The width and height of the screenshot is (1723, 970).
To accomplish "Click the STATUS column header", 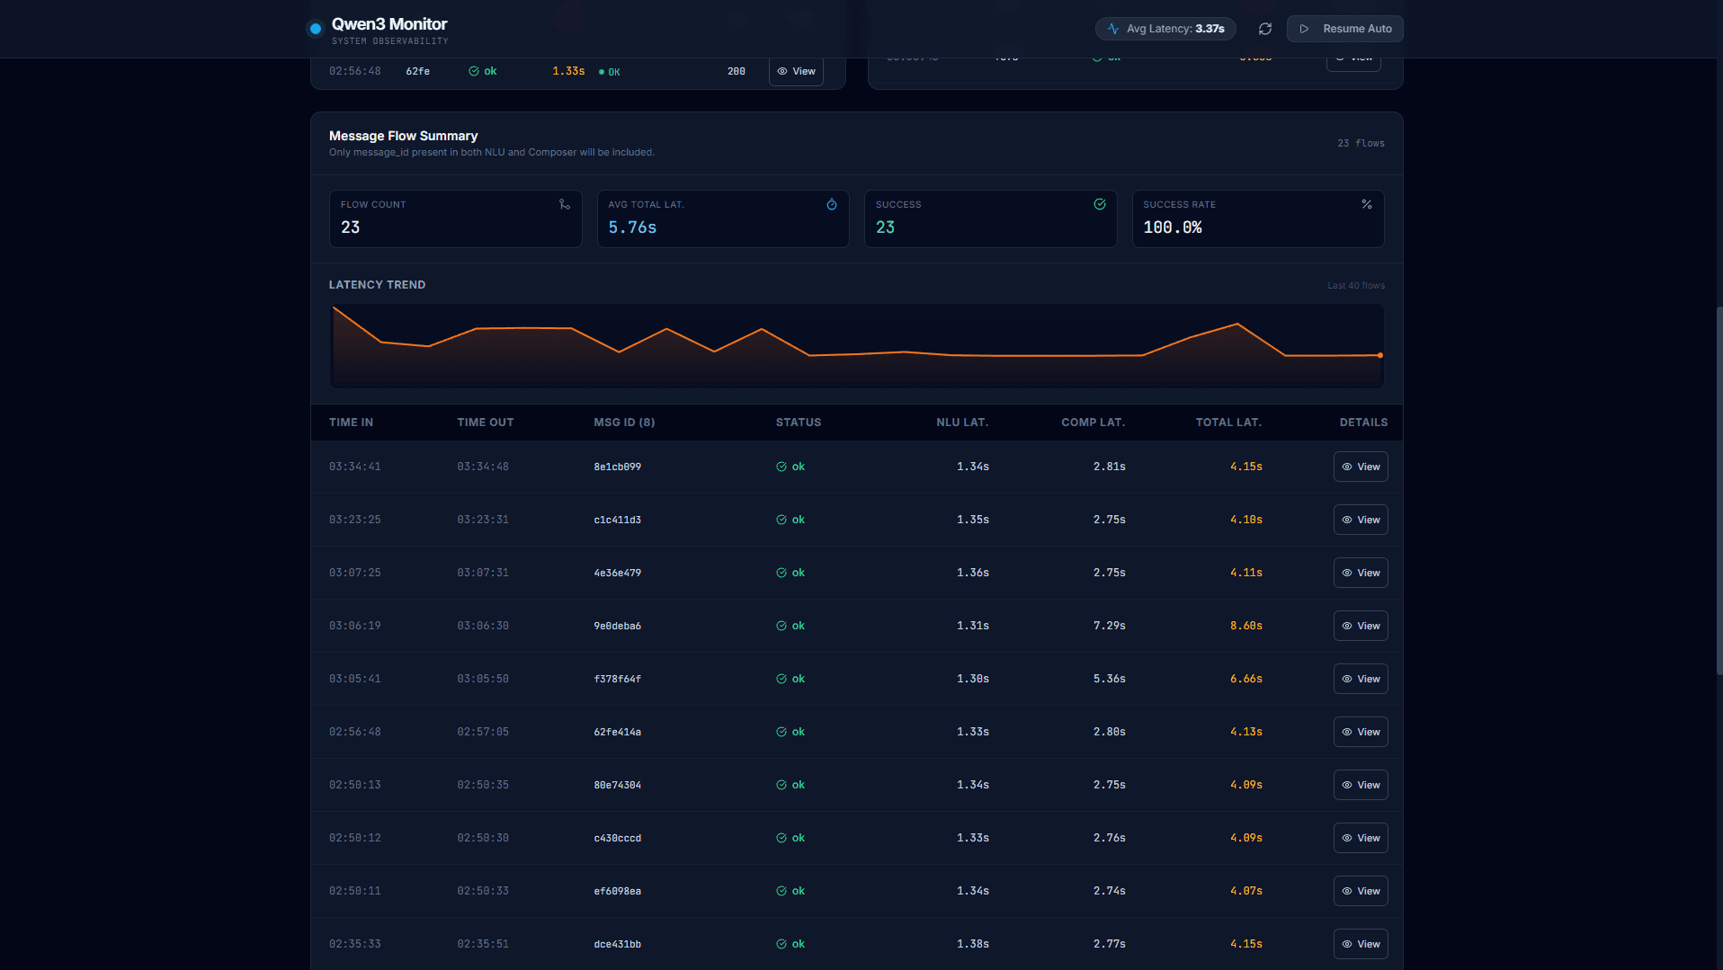I will [x=798, y=423].
